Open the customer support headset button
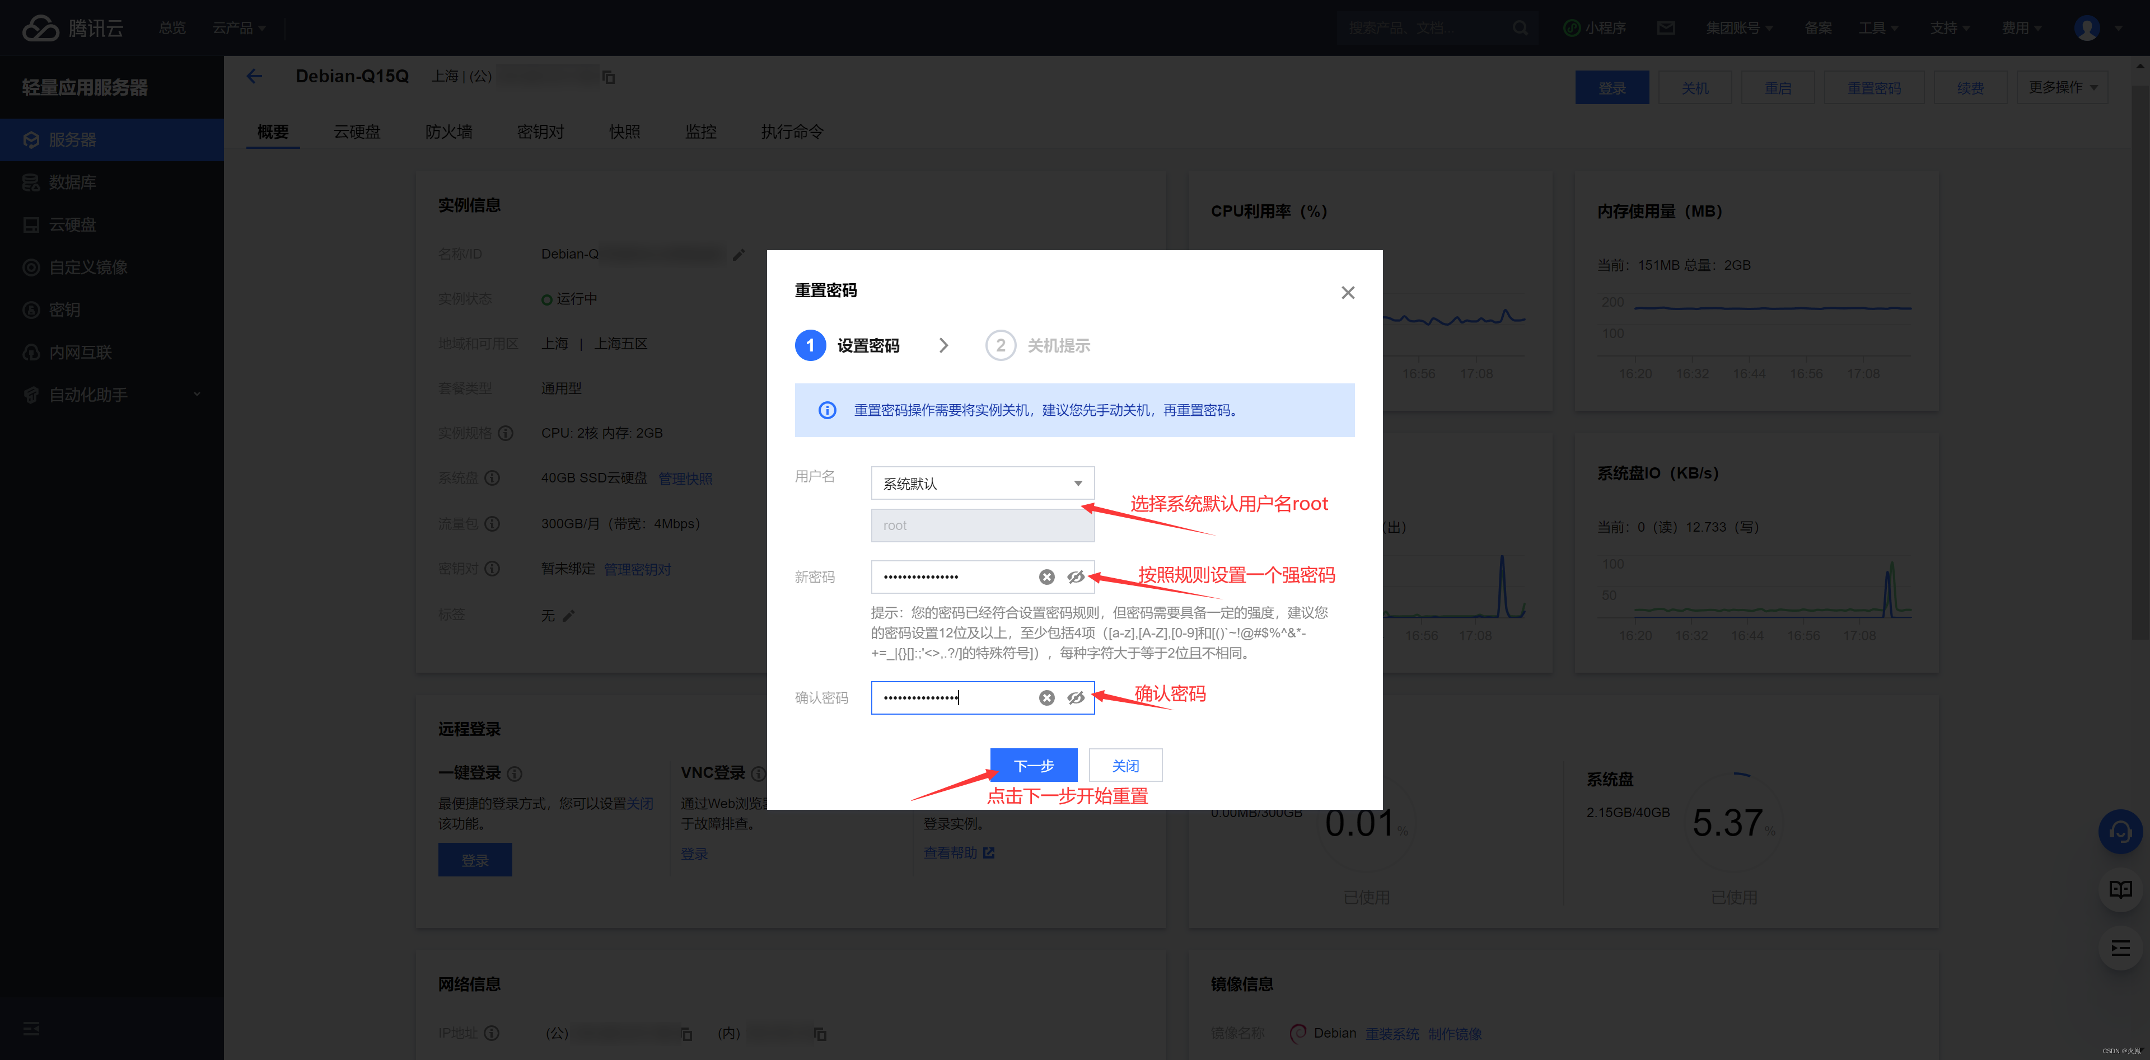Viewport: 2150px width, 1060px height. click(2121, 832)
